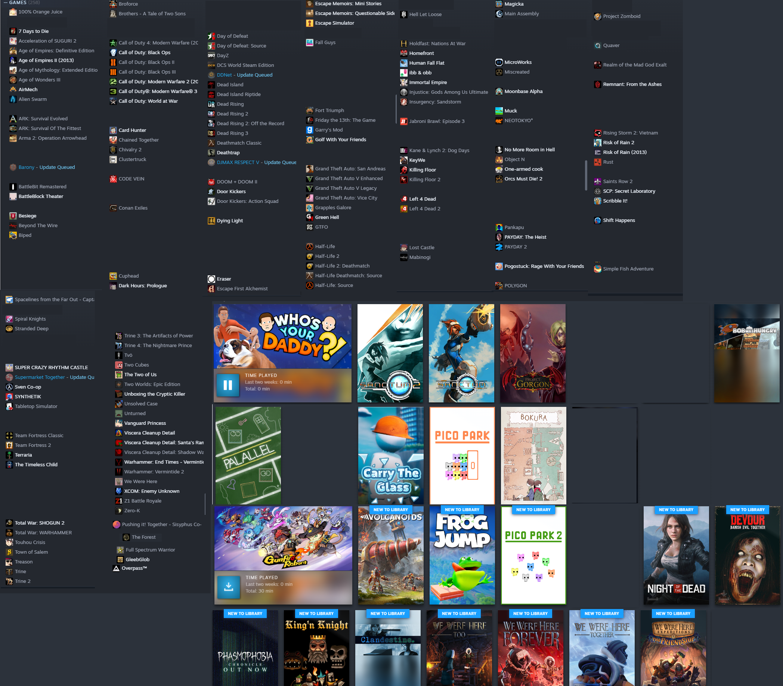Image resolution: width=783 pixels, height=686 pixels.
Task: Click the 7 Days to Die game icon
Action: [13, 31]
